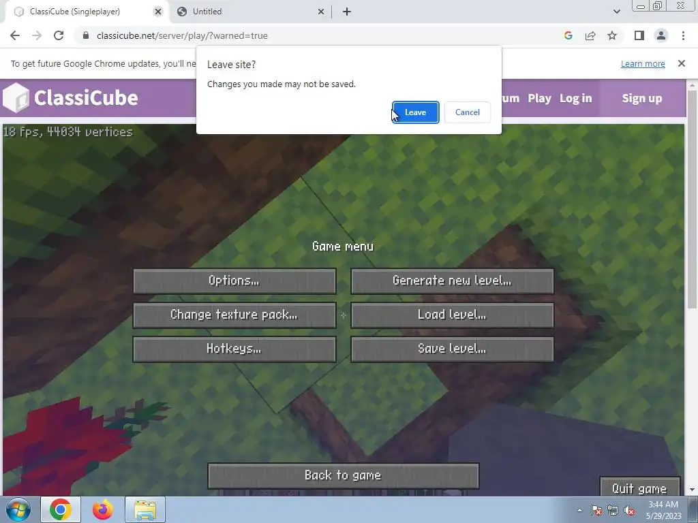Click Cancel in the Leave site dialog
This screenshot has height=523, width=698.
468,112
